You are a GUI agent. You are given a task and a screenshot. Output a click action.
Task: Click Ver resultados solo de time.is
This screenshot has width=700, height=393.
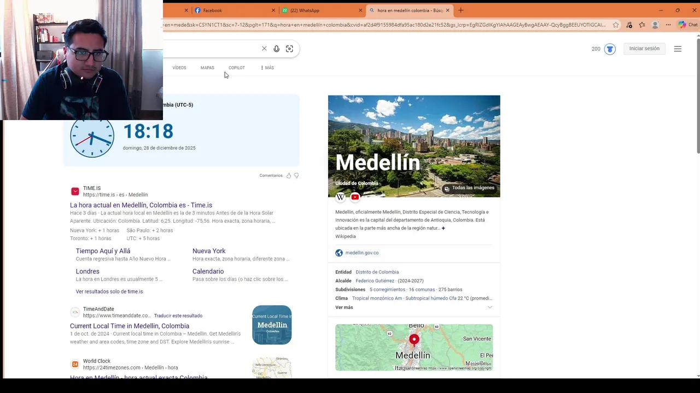tap(109, 291)
